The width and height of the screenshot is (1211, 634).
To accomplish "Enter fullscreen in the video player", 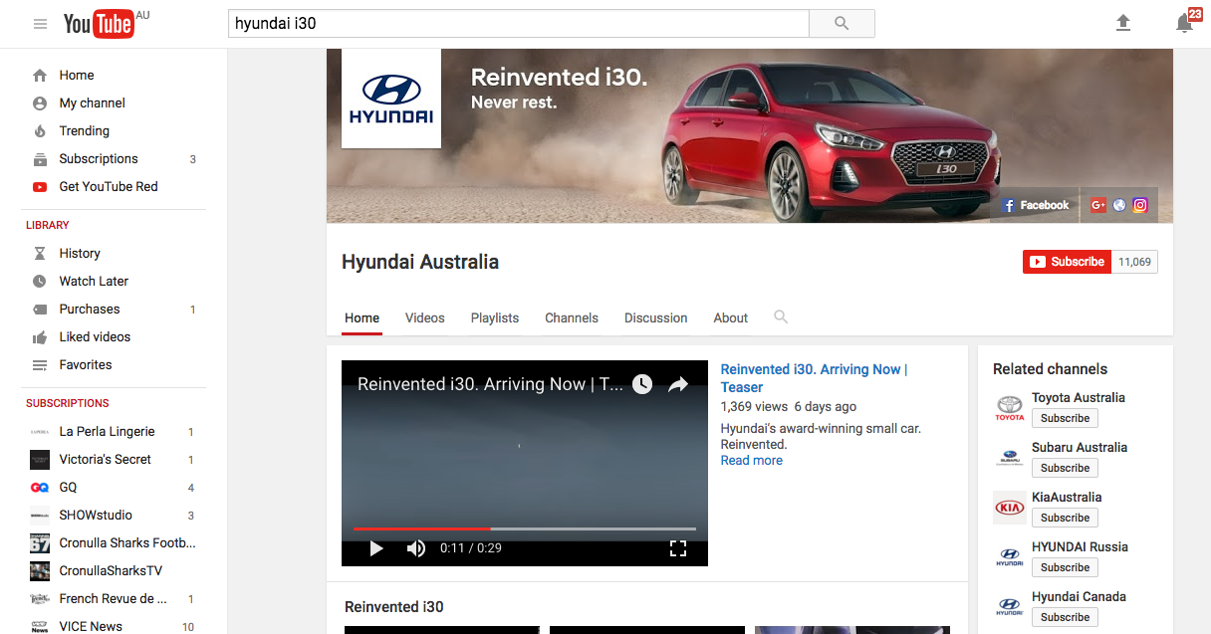I will pyautogui.click(x=678, y=548).
